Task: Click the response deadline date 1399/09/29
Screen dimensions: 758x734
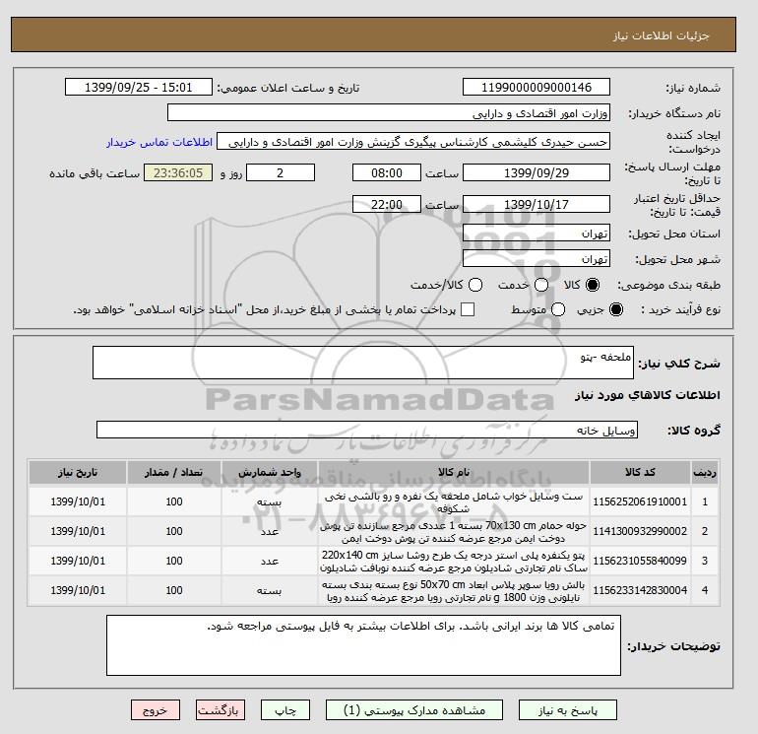Action: tap(537, 172)
